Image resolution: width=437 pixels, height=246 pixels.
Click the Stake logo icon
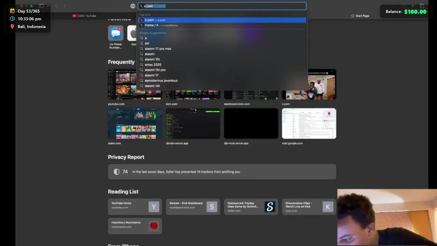[x=270, y=207]
